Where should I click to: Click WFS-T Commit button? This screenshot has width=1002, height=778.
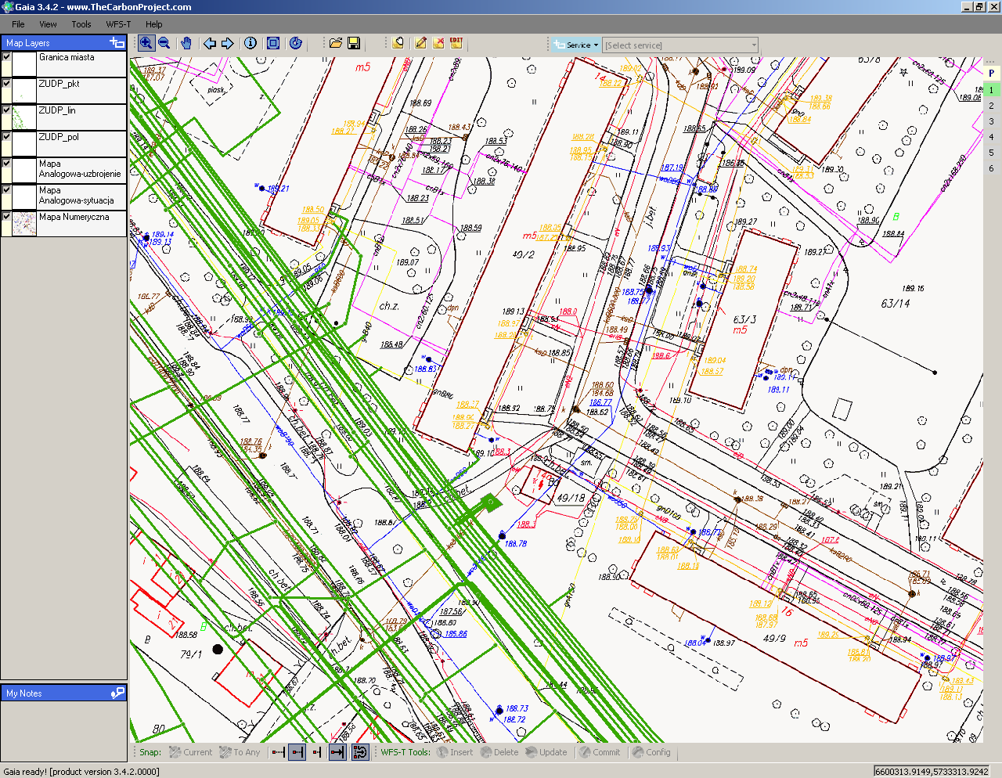click(x=600, y=752)
